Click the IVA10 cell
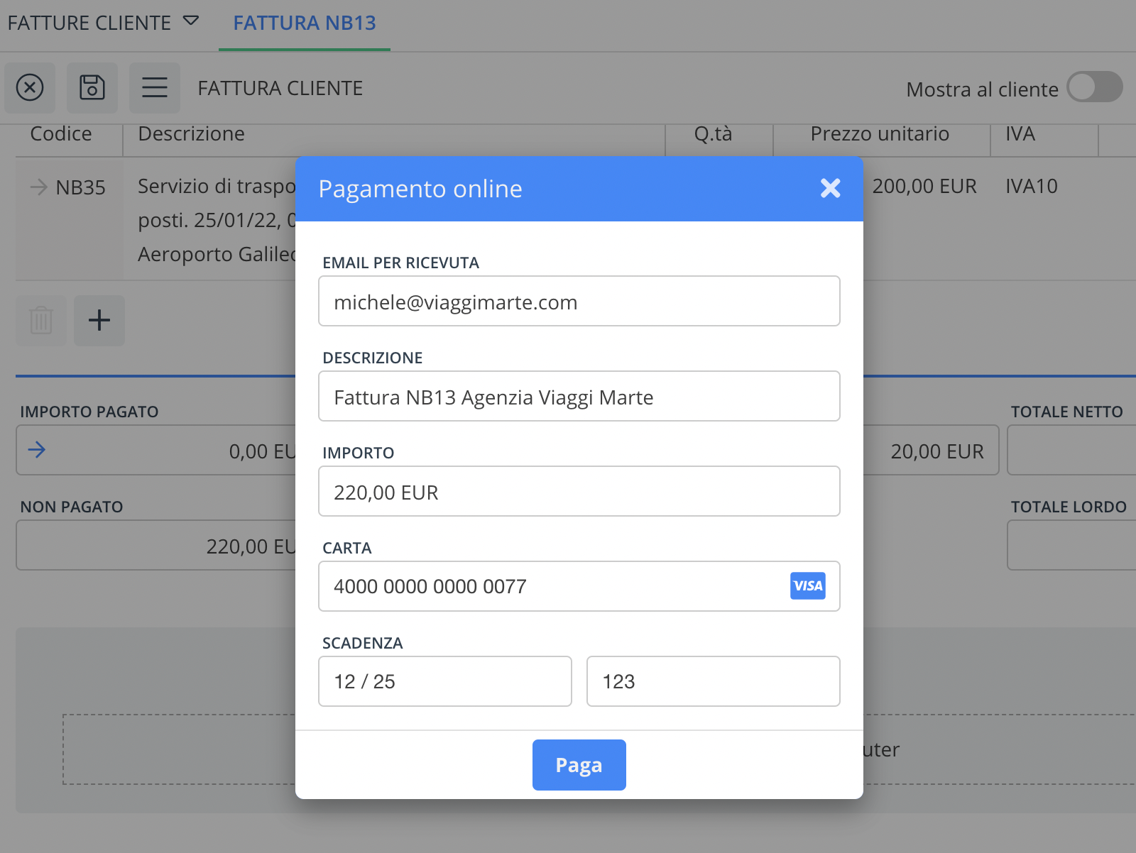The width and height of the screenshot is (1136, 853). (1032, 186)
